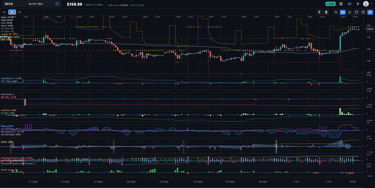Edit the SPCX ticker symbol field
Viewport: 375px width, 188px height.
13,4
